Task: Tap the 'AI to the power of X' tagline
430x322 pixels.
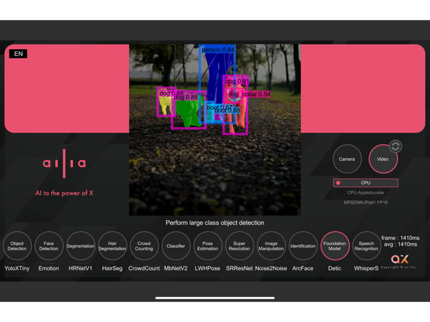Action: 64,193
